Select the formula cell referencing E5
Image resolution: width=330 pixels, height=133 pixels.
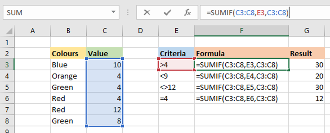point(241,87)
